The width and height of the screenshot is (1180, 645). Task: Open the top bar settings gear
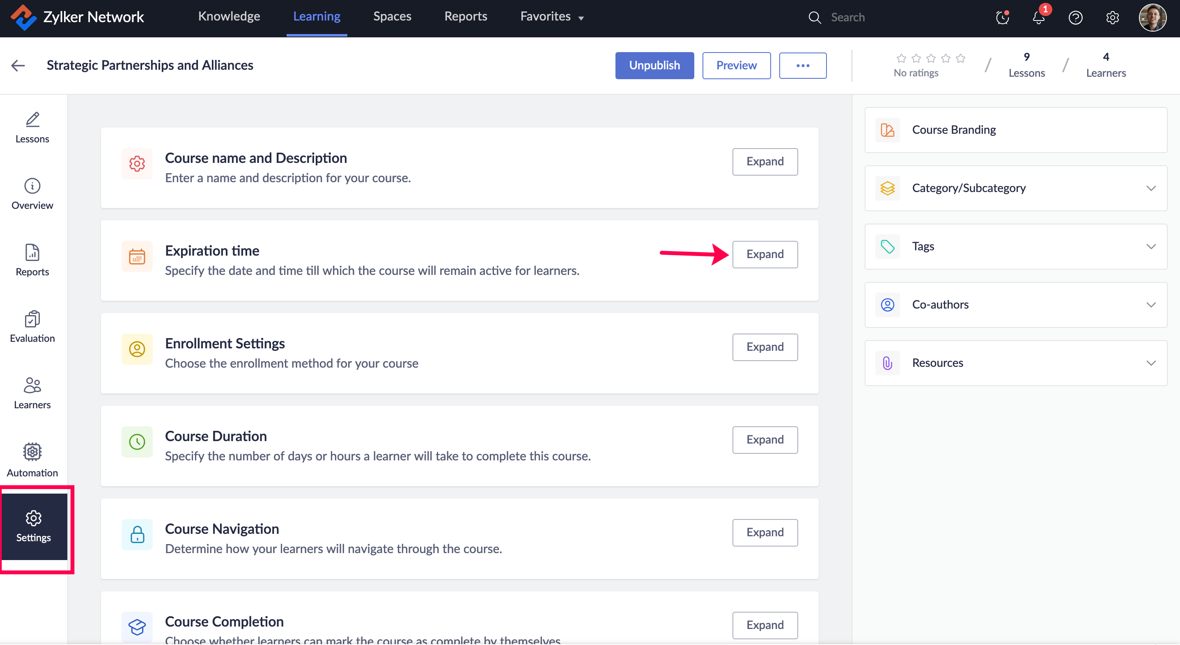coord(1112,17)
